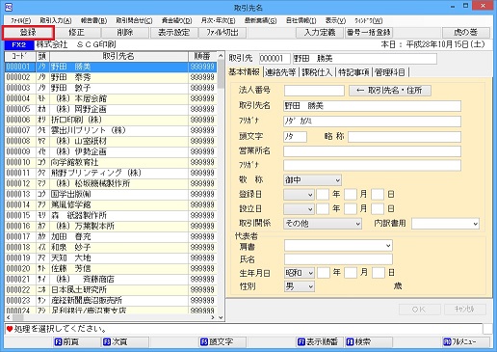Click the vertical scrollbar thumb of the list
497x352 pixels.
click(221, 74)
